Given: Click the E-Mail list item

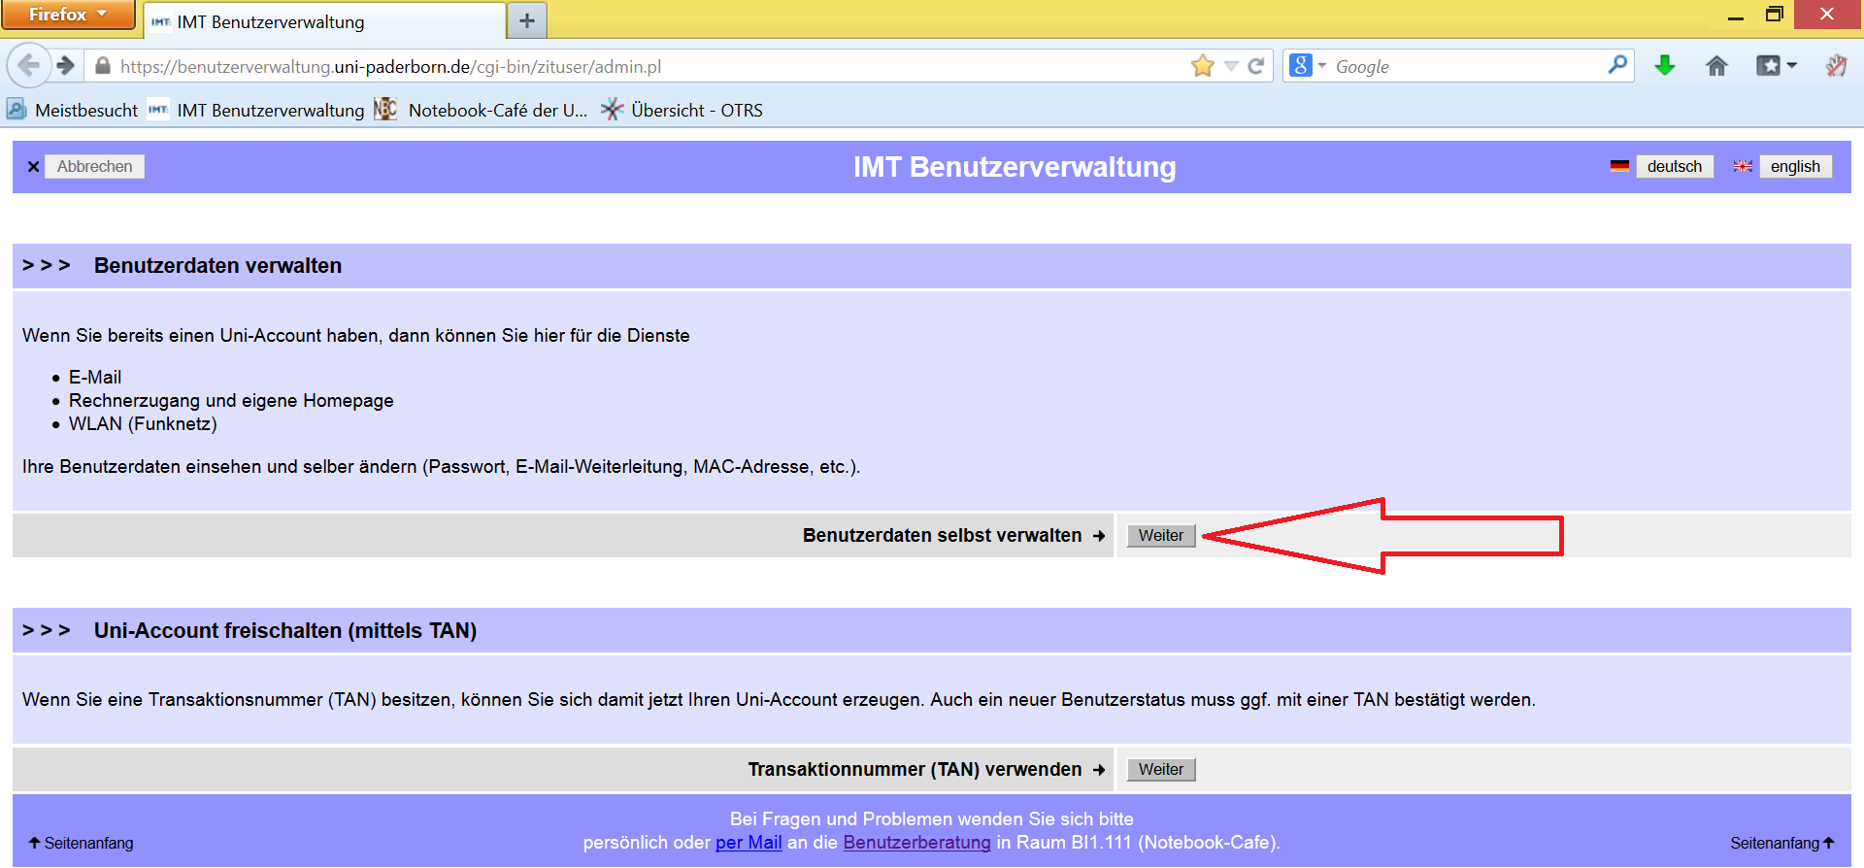Looking at the screenshot, I should click(x=95, y=377).
